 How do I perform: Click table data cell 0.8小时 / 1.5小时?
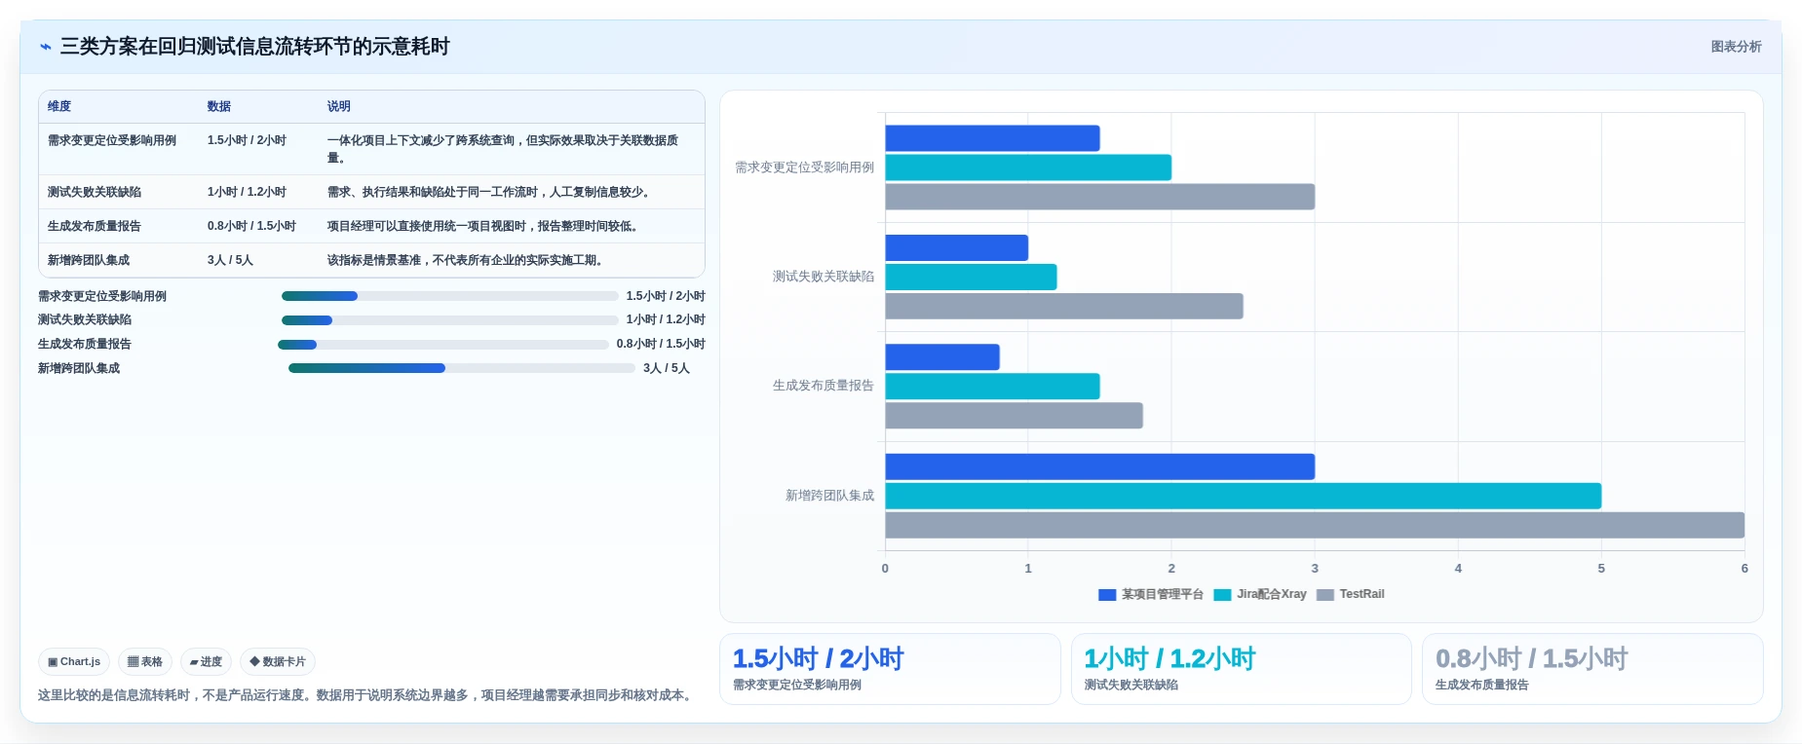(x=251, y=226)
